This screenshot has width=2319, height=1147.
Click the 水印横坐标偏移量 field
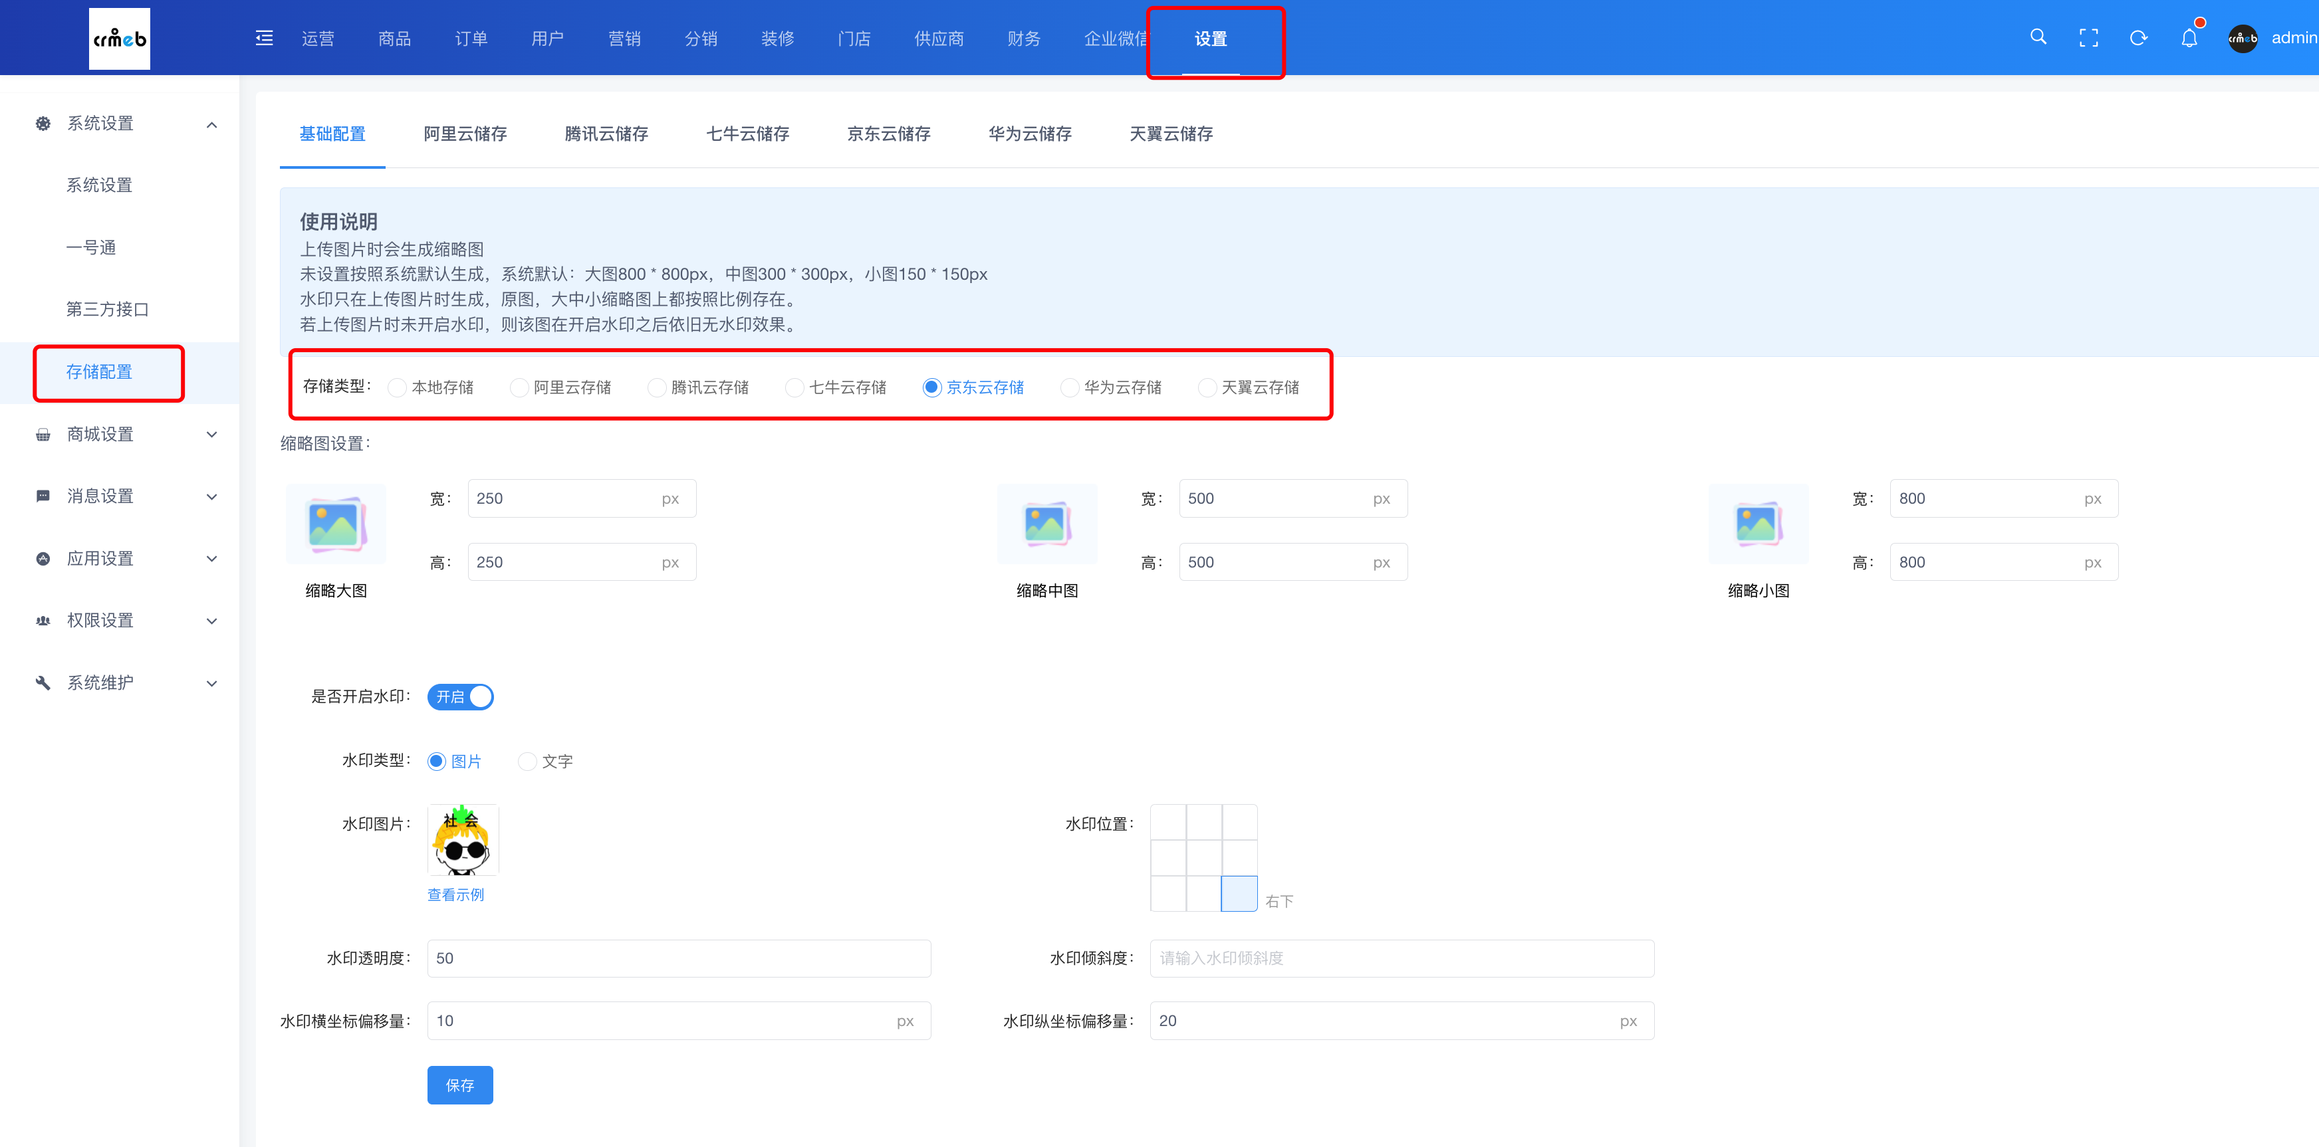point(679,1021)
